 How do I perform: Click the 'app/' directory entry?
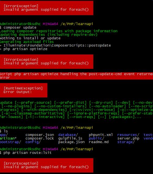4,135
